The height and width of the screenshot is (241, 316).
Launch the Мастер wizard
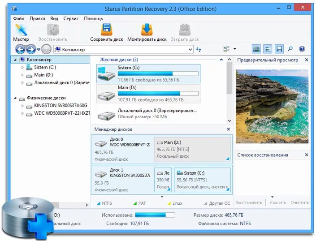(x=21, y=32)
